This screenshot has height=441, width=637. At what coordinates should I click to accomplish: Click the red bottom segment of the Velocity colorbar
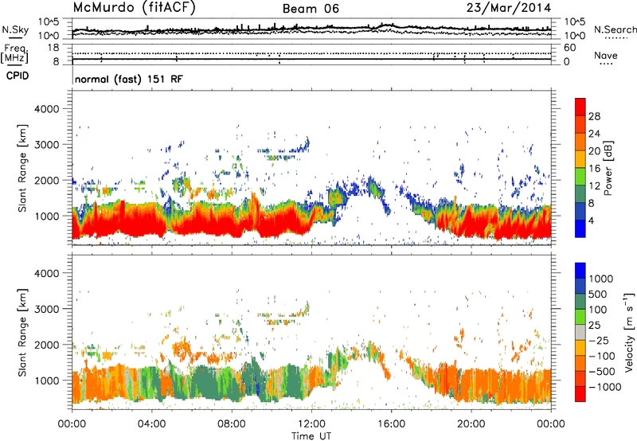click(580, 394)
